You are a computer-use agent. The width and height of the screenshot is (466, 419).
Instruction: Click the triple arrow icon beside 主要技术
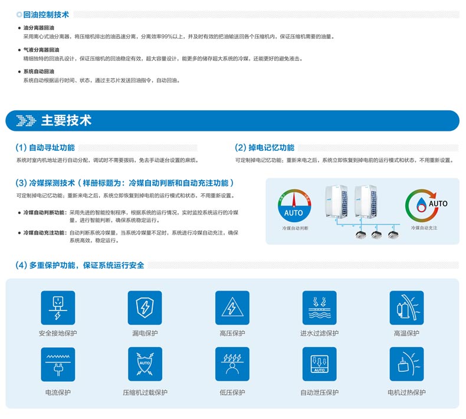click(25, 121)
